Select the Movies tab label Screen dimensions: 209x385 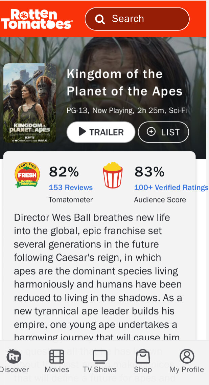(57, 369)
